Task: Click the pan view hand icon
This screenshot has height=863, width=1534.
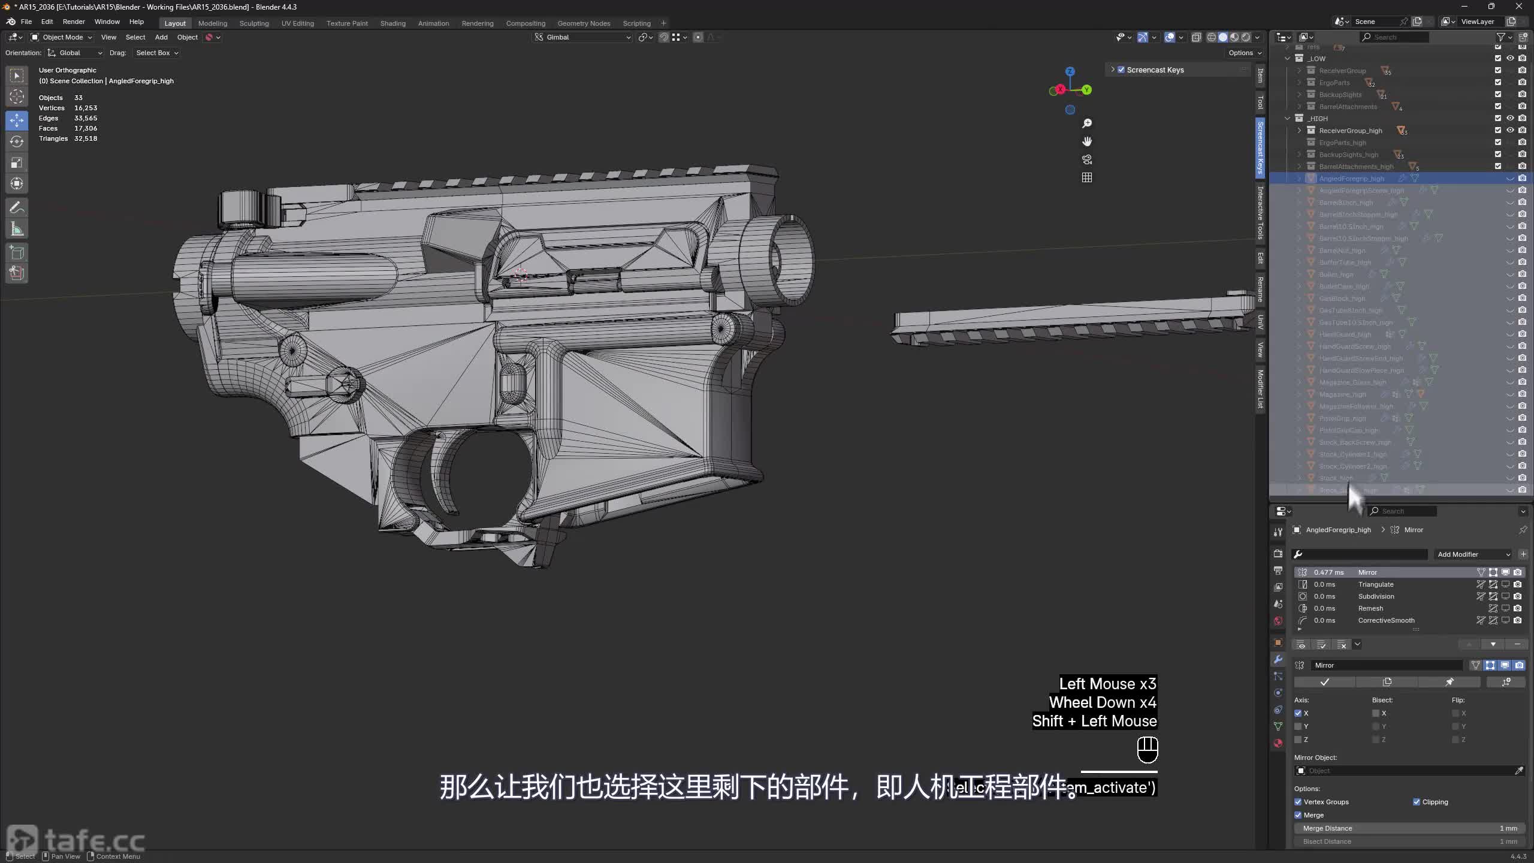Action: tap(1087, 141)
